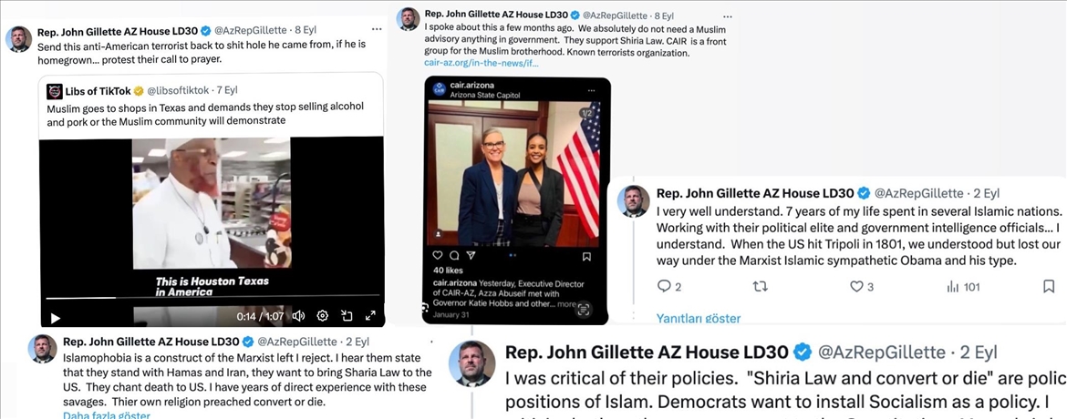Image resolution: width=1067 pixels, height=419 pixels.
Task: Open more options on first Gillette tweet
Action: tap(377, 30)
